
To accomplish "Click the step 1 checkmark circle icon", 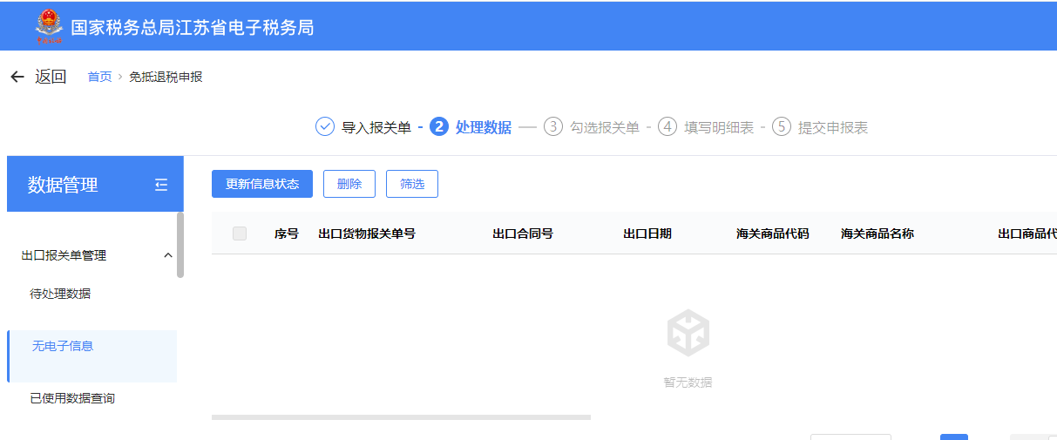I will [x=324, y=127].
